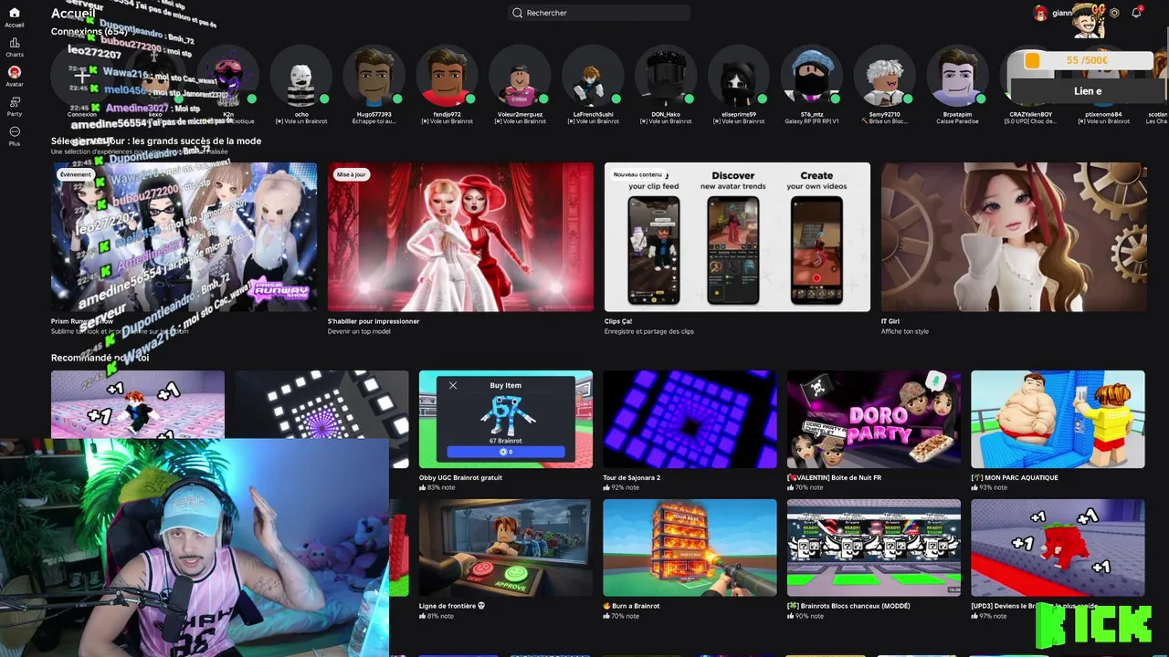Open Hugo577393's avatar in connections
The image size is (1169, 657).
pos(374,77)
